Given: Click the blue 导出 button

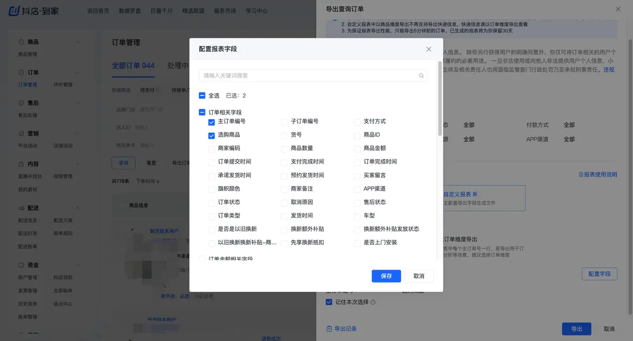Looking at the screenshot, I should click(577, 329).
